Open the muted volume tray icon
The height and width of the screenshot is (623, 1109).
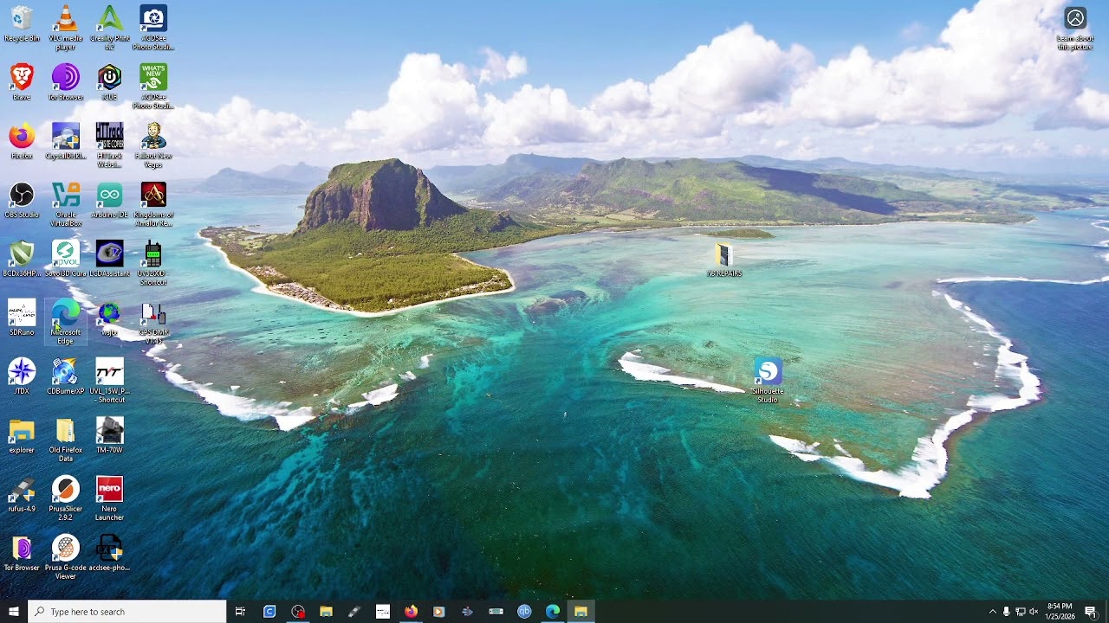(1034, 612)
